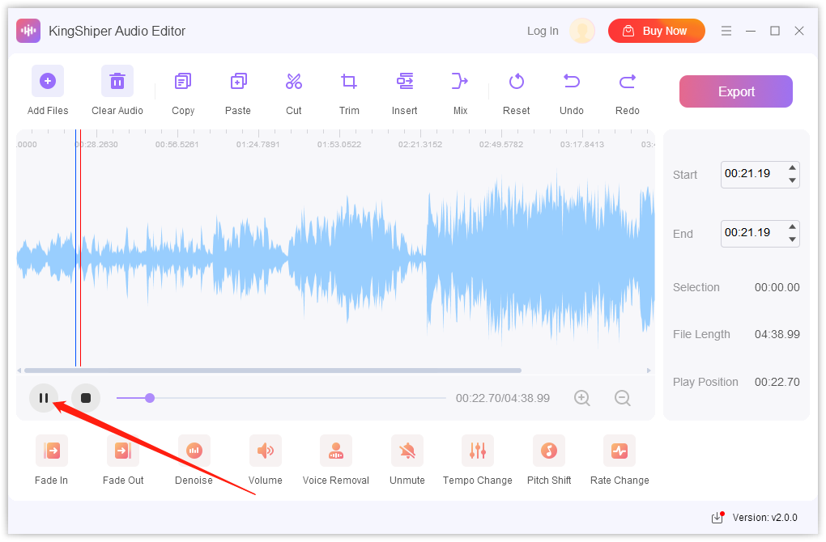Image resolution: width=826 pixels, height=542 pixels.
Task: Open the Tempo Change tool
Action: pos(478,451)
